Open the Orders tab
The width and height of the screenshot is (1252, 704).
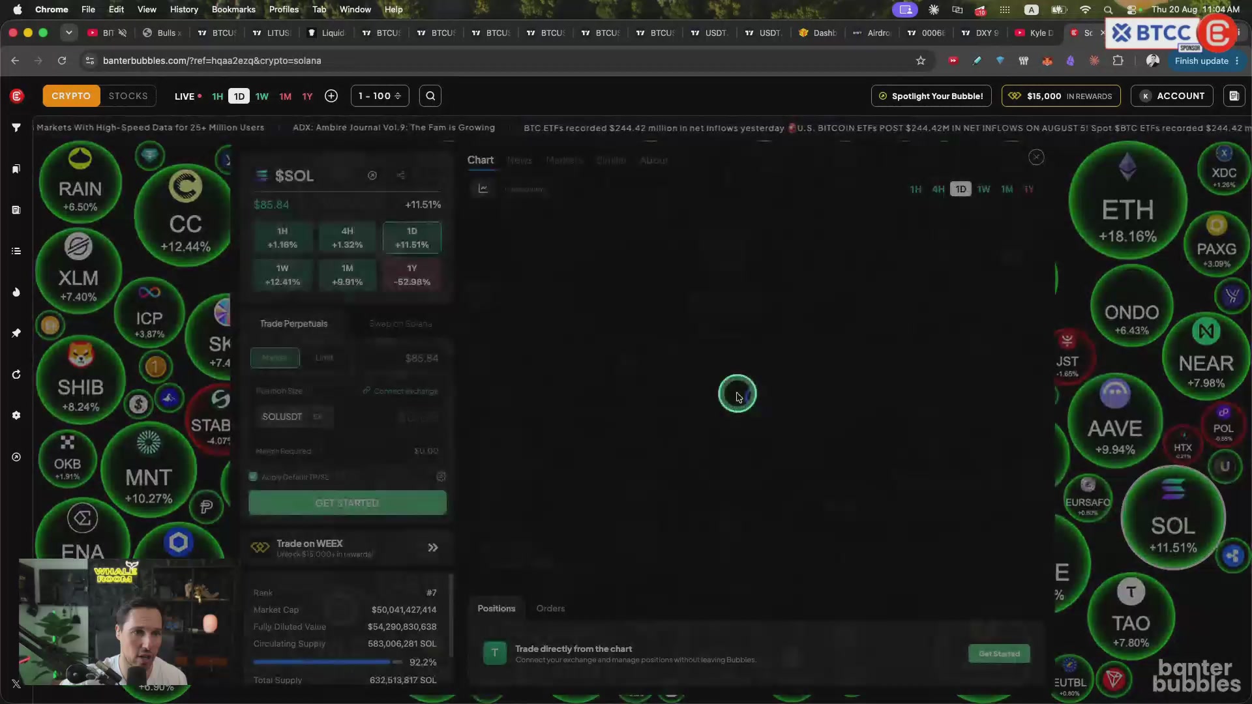coord(550,609)
